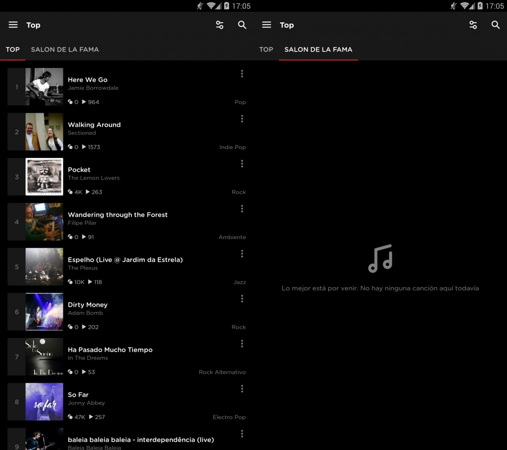
Task: Open options for Wandering through the Forest
Action: tap(242, 209)
